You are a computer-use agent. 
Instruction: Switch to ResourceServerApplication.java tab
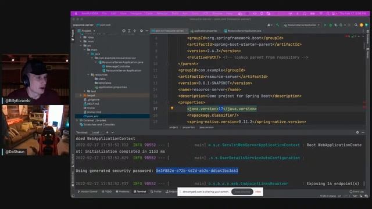243,31
